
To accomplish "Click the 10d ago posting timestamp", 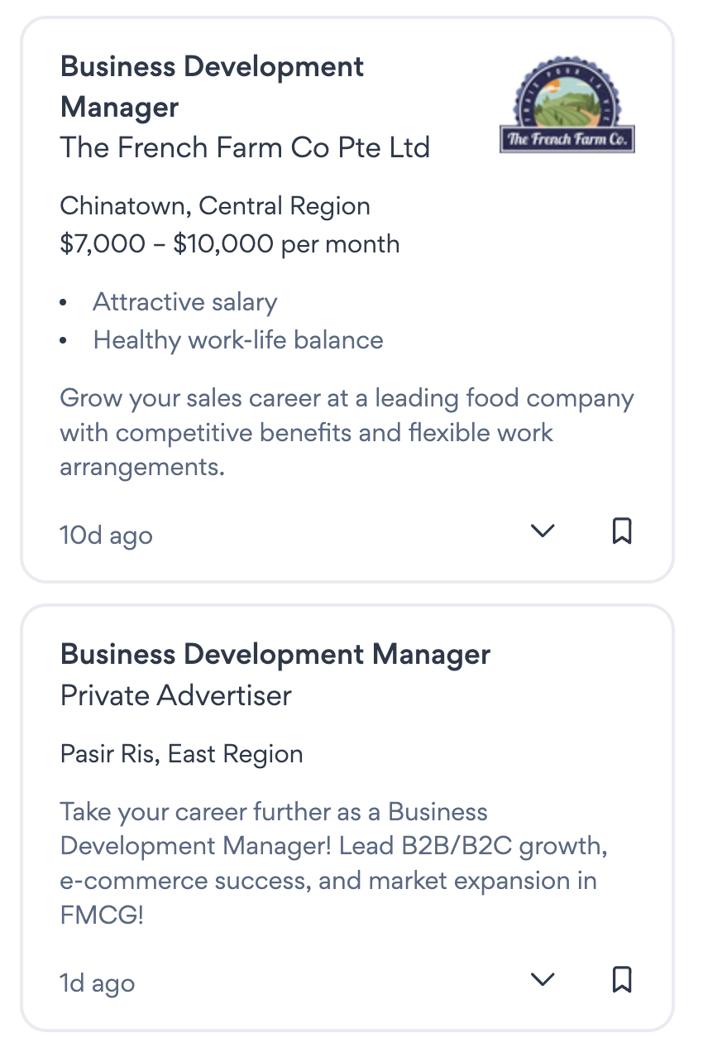I will (106, 536).
